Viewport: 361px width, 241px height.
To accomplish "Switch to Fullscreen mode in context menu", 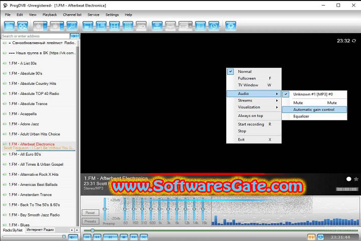I will (x=254, y=78).
